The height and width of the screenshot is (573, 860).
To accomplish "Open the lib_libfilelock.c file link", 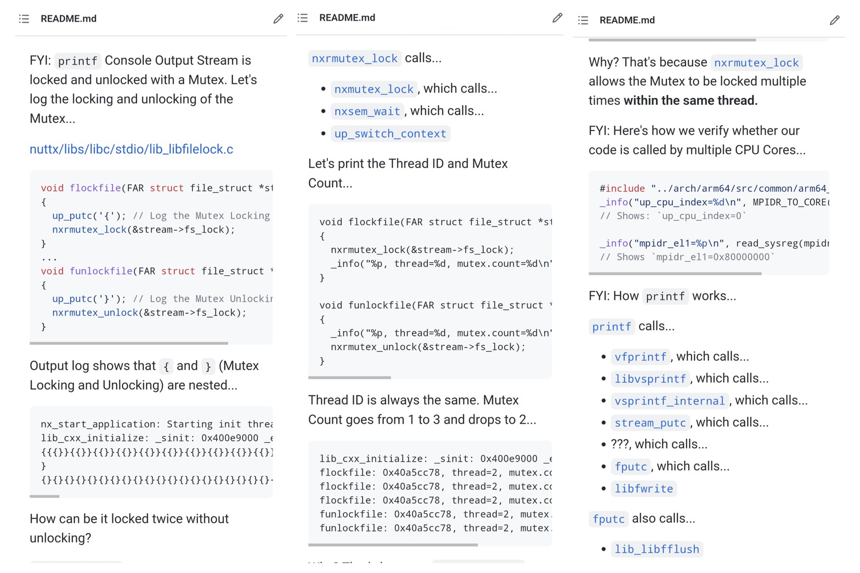I will [131, 149].
